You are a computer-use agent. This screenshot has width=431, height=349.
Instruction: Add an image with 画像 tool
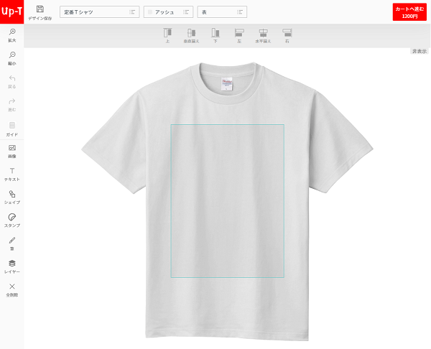(x=11, y=151)
